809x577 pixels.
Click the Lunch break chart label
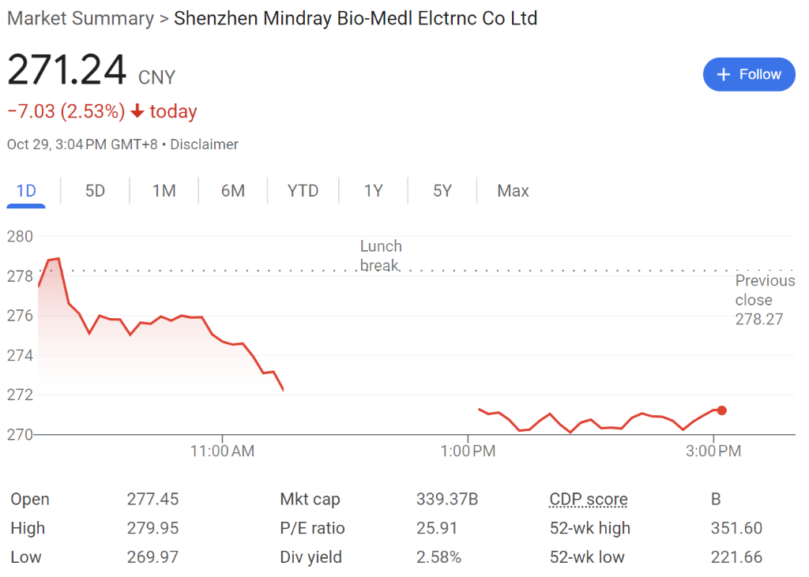pyautogui.click(x=380, y=256)
